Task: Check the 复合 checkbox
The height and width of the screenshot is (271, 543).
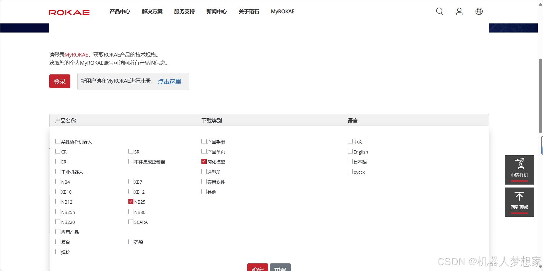Action: click(x=58, y=242)
